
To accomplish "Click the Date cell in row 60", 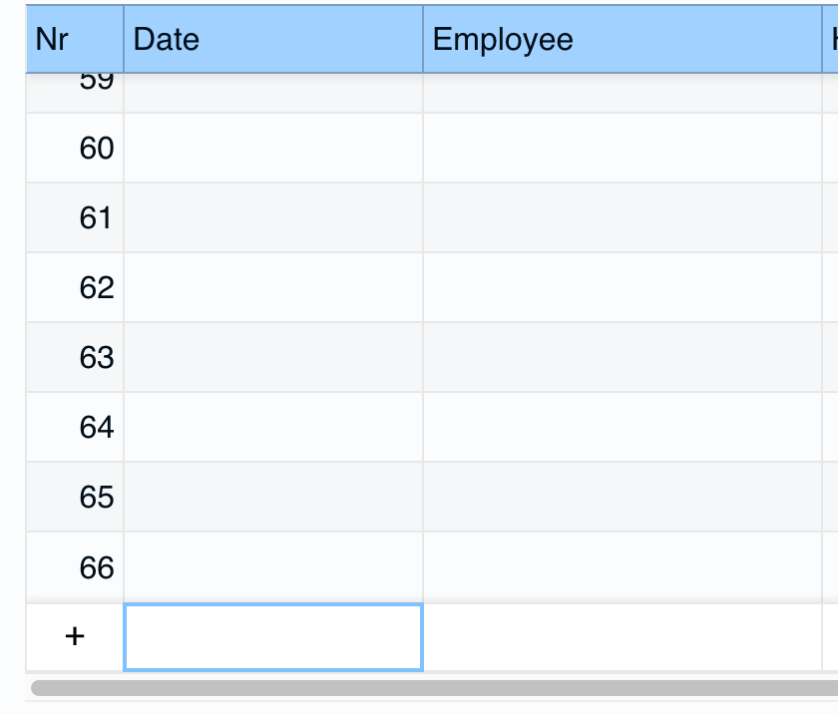I will tap(272, 149).
